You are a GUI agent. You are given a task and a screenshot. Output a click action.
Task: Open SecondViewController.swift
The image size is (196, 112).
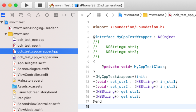tap(39, 104)
